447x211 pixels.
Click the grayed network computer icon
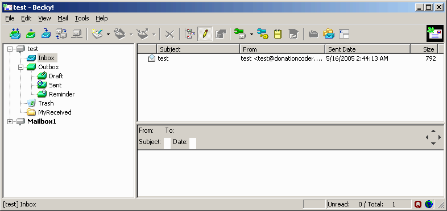pyautogui.click(x=77, y=34)
